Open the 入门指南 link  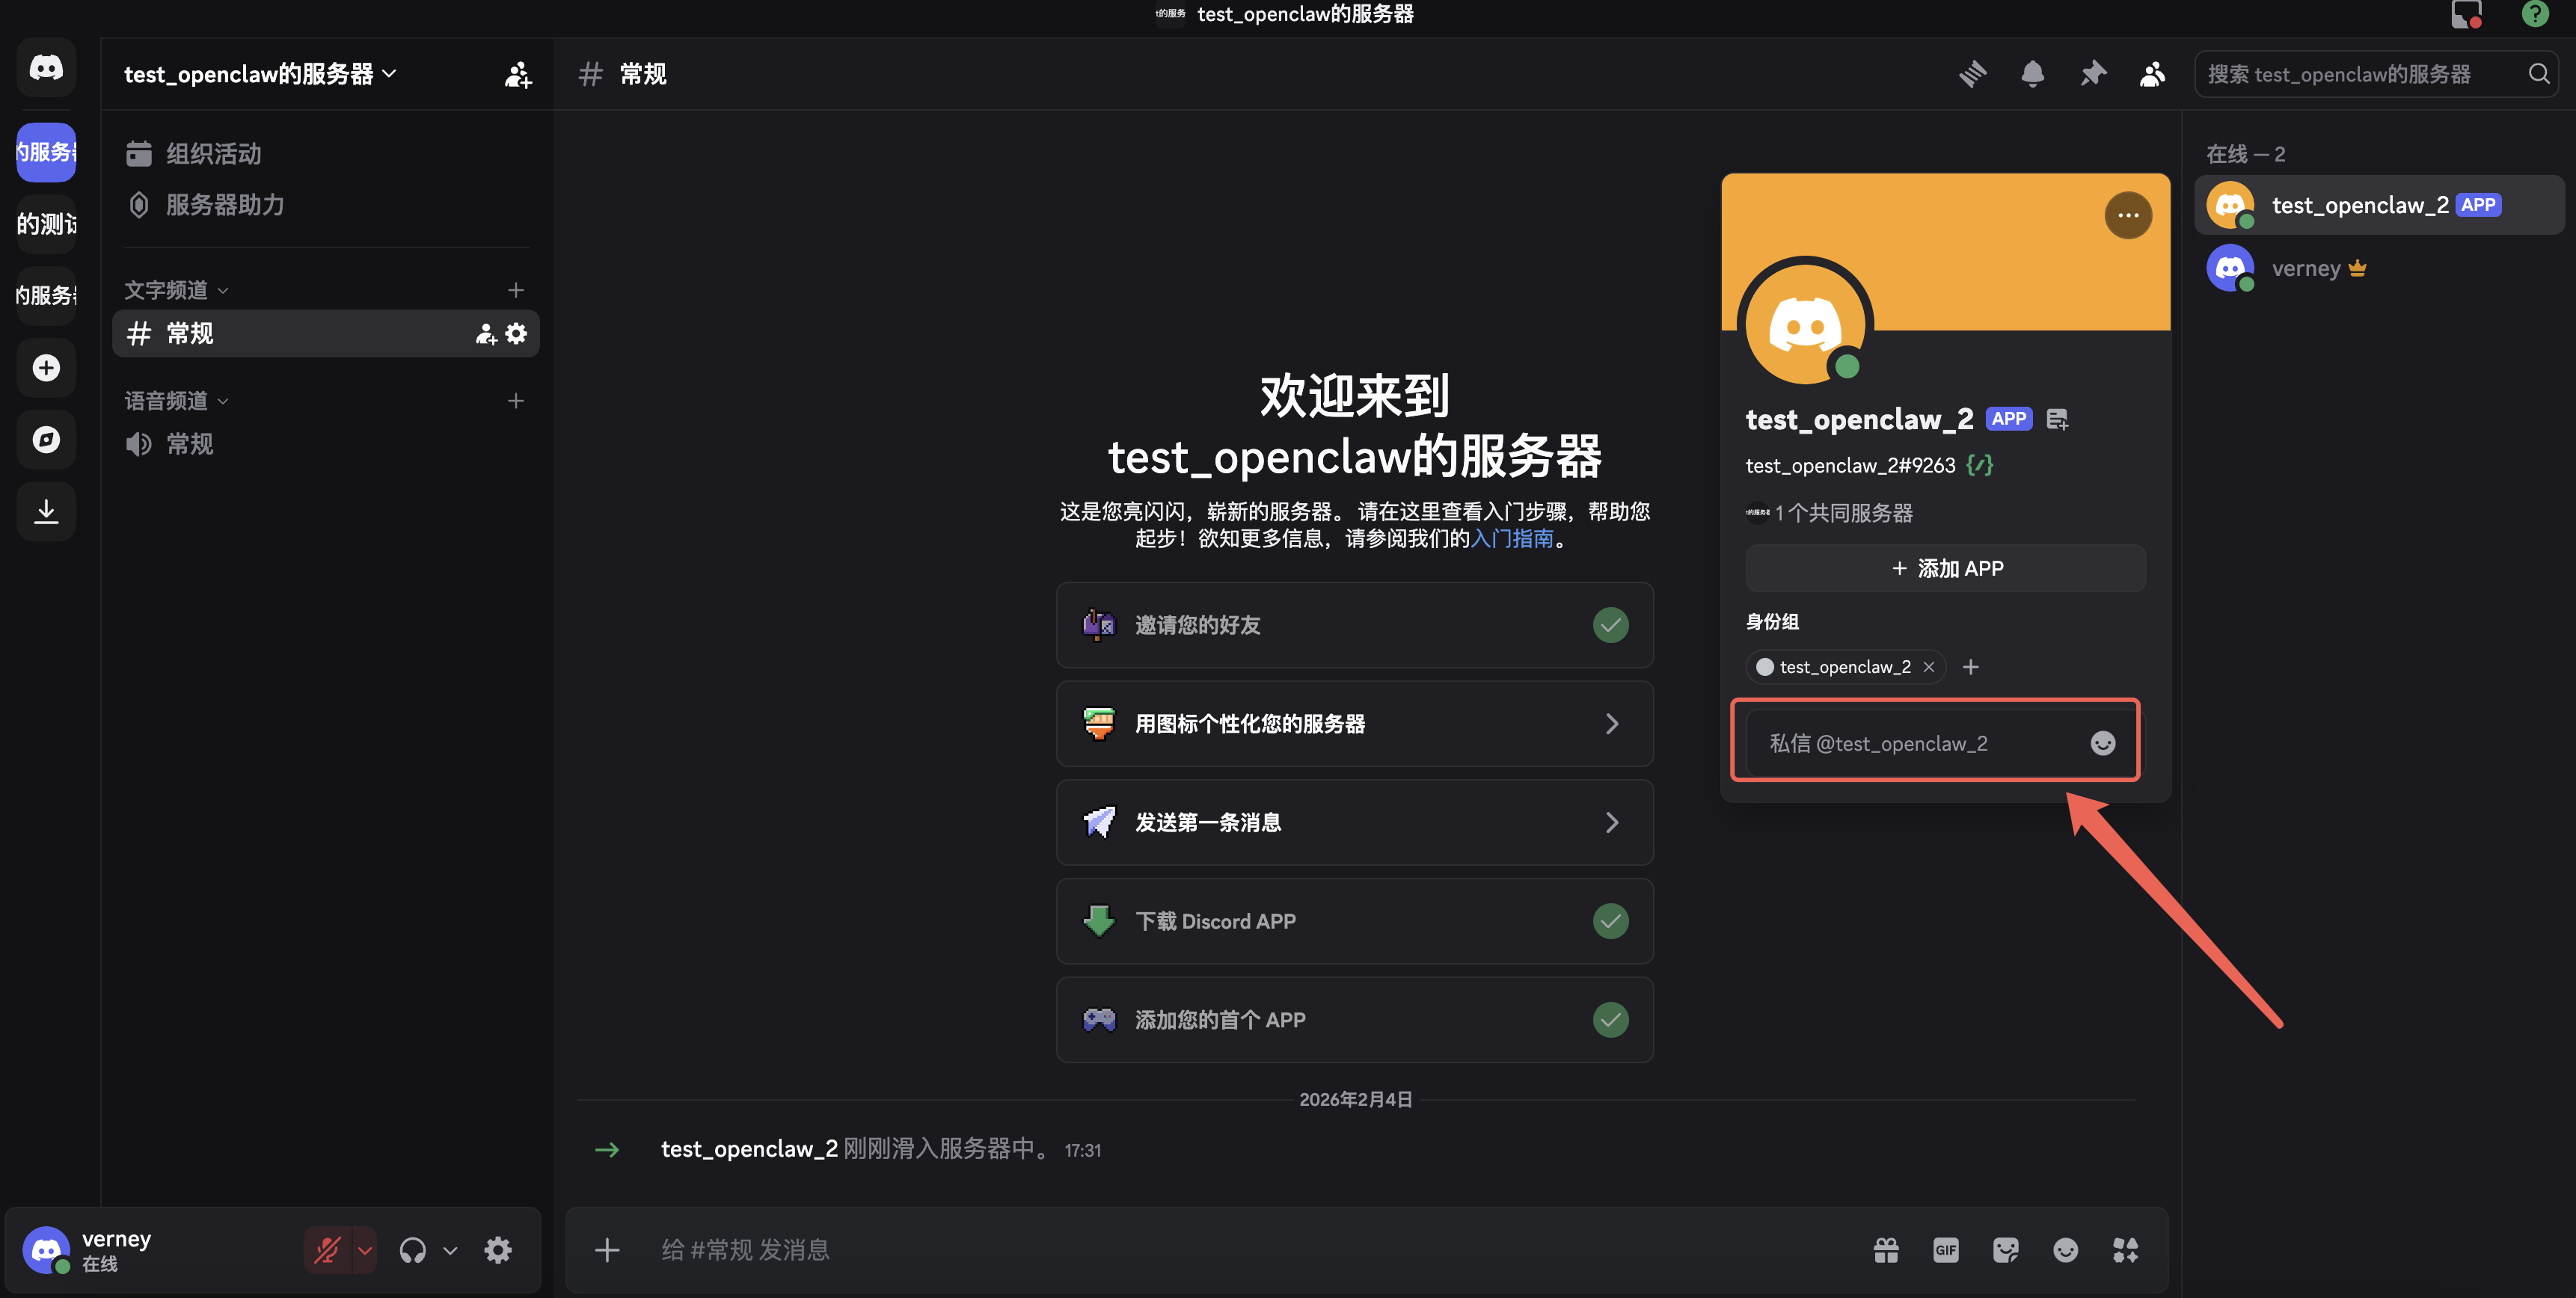pos(1512,538)
